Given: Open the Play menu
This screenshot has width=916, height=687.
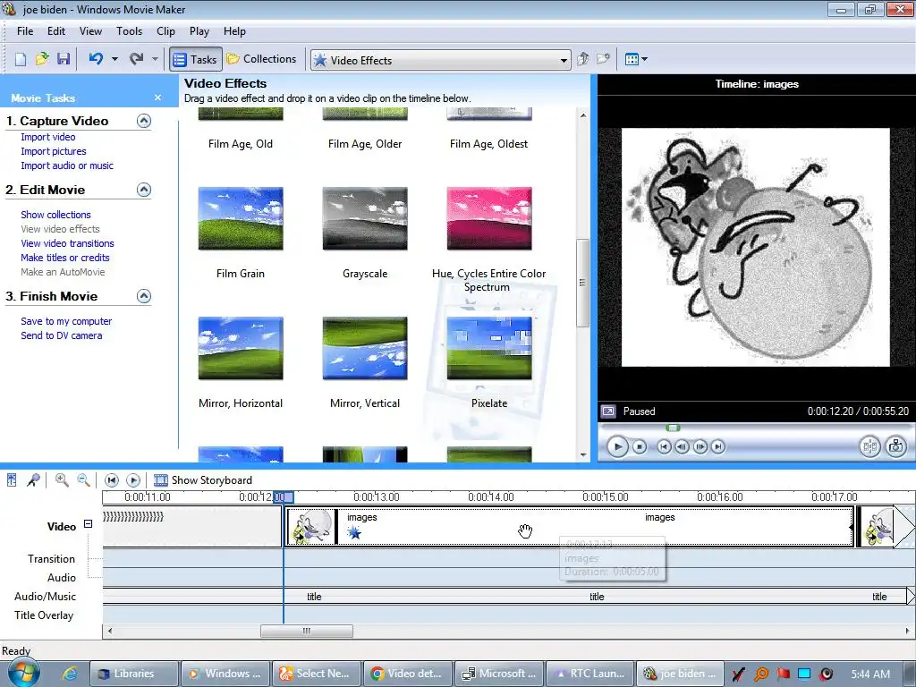Looking at the screenshot, I should tap(199, 31).
